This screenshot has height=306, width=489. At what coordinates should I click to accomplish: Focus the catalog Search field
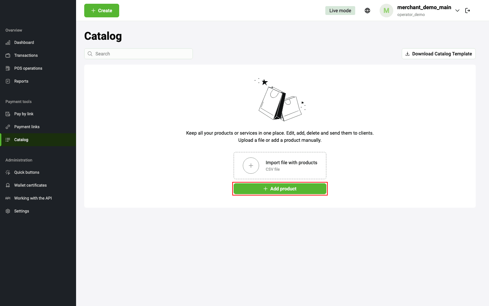[139, 54]
